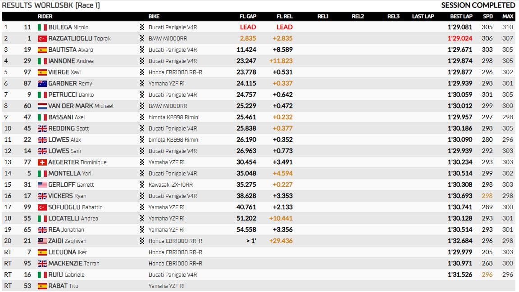Image resolution: width=519 pixels, height=292 pixels.
Task: Select rider name REA Jonathan
Action: coord(66,229)
